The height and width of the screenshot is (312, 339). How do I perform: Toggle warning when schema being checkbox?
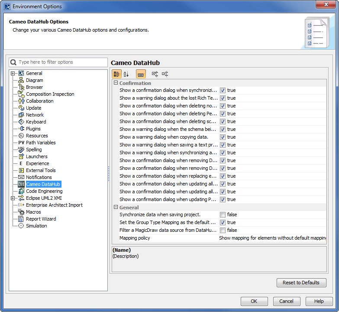[x=223, y=130]
